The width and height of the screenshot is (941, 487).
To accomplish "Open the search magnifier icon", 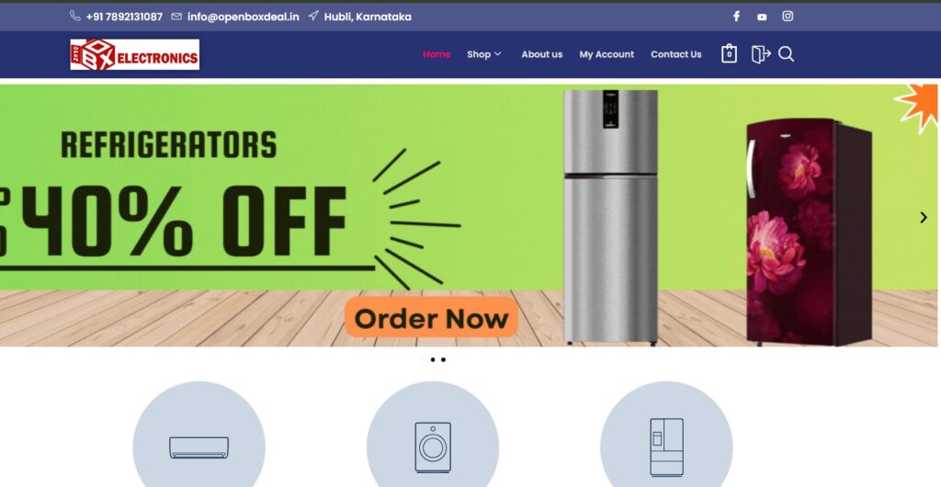I will tap(787, 54).
